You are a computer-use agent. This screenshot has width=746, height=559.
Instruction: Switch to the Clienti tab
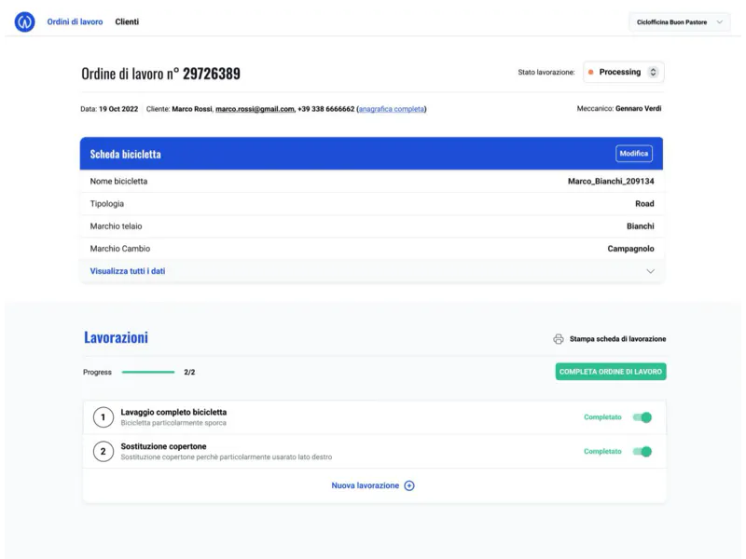127,21
